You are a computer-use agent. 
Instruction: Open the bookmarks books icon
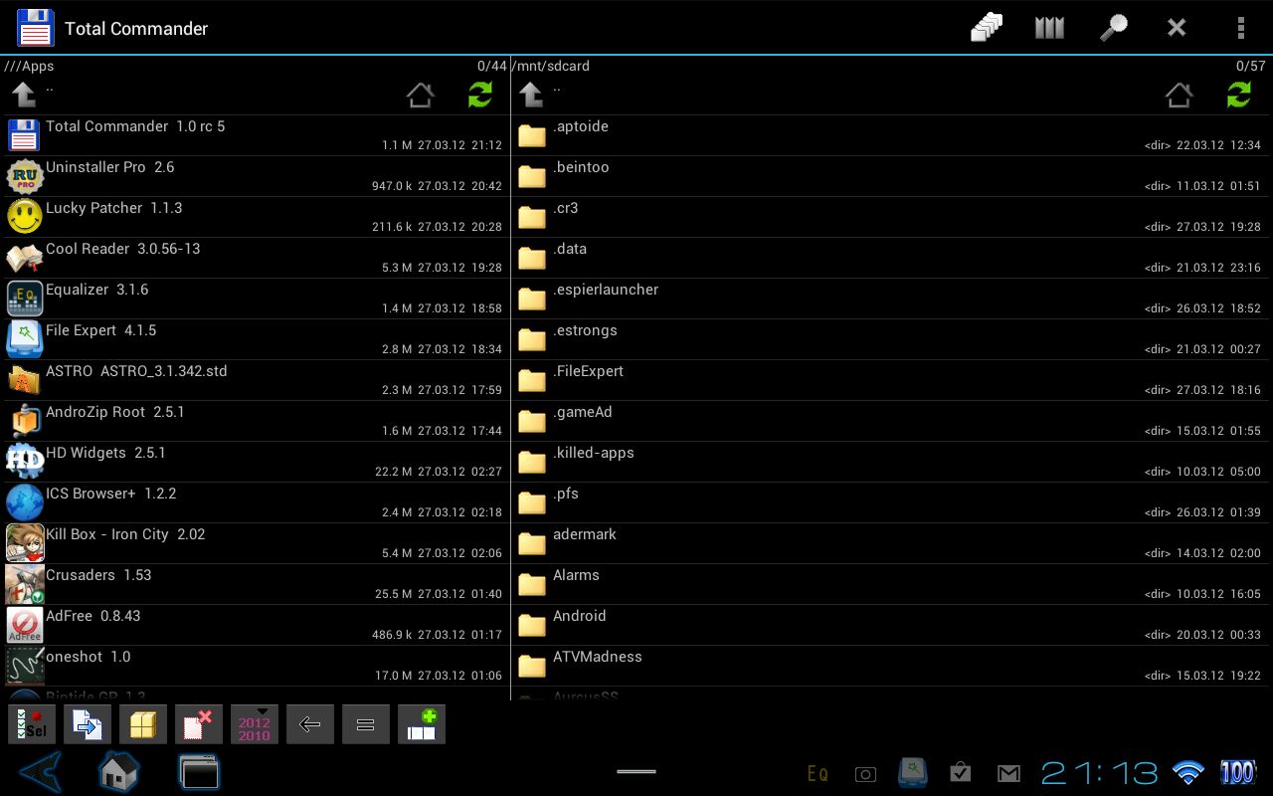point(1049,28)
